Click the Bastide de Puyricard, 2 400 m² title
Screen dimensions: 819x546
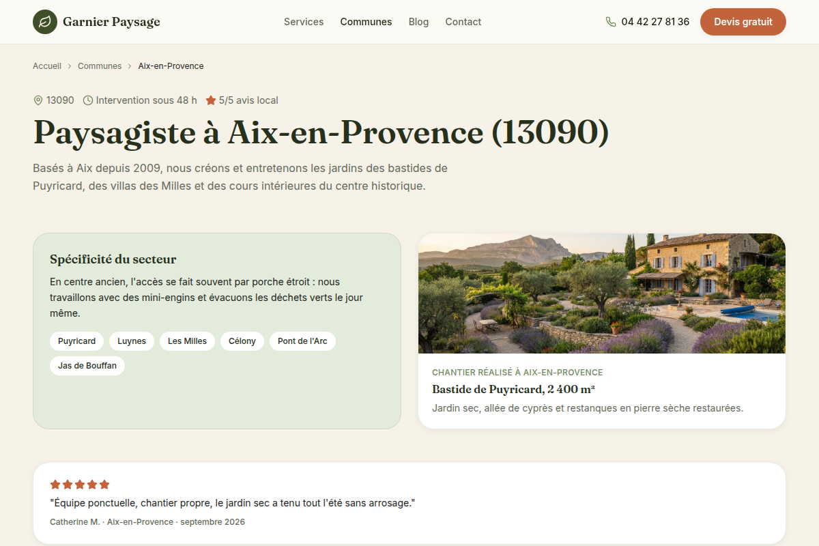point(513,390)
